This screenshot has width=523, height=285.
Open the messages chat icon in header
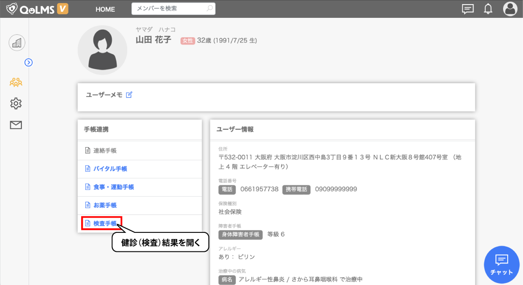click(467, 9)
